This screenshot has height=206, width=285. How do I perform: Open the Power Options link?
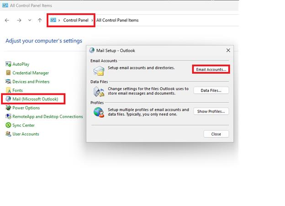26,108
